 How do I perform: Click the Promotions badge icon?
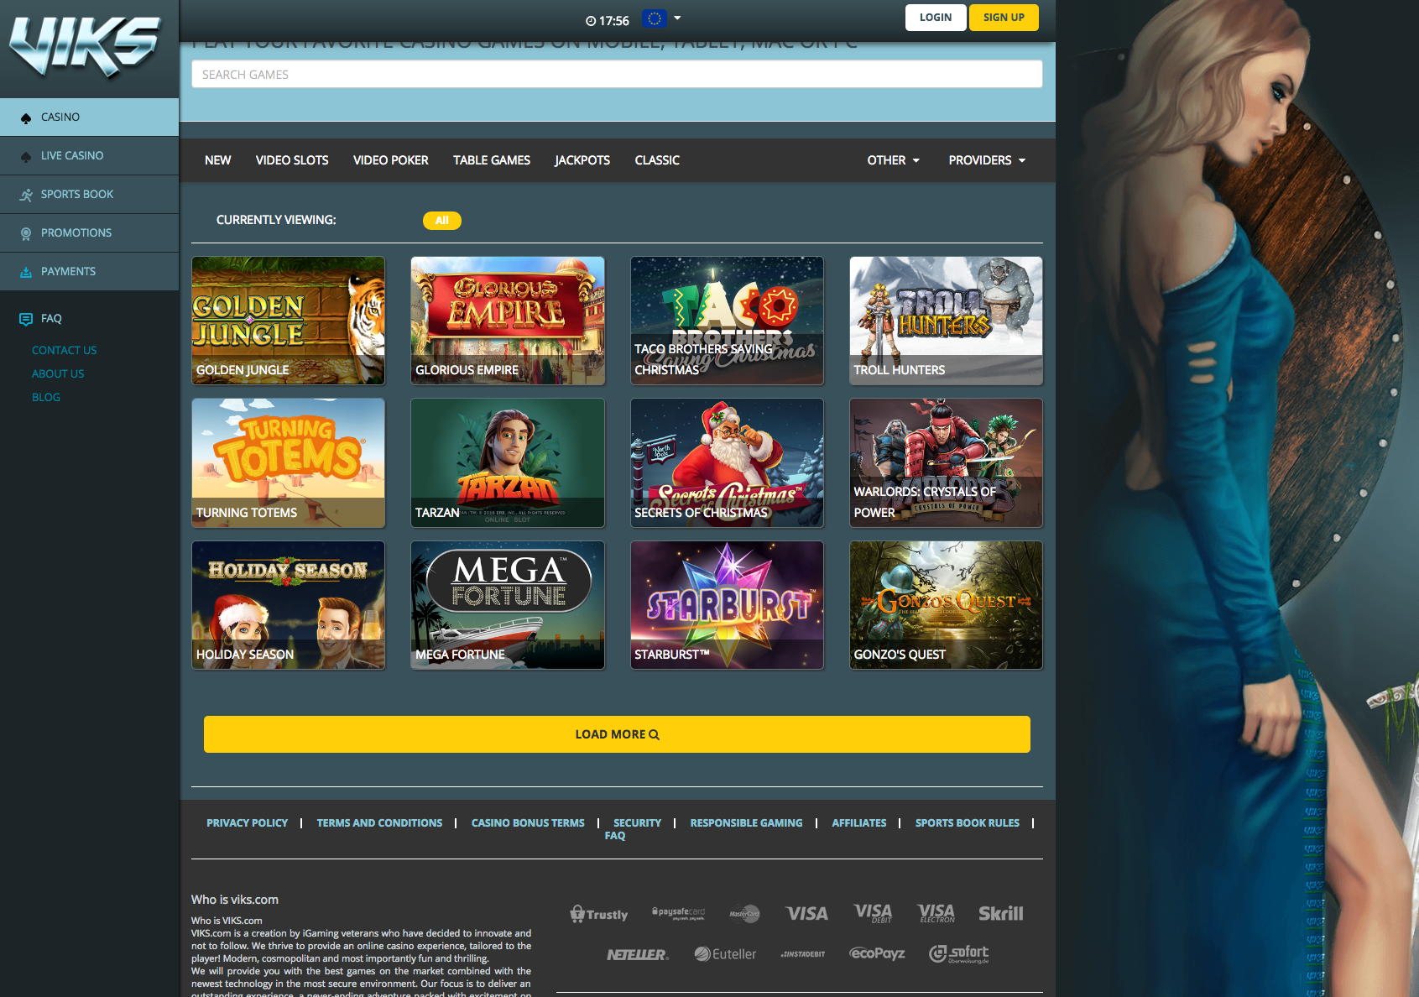[x=26, y=233]
